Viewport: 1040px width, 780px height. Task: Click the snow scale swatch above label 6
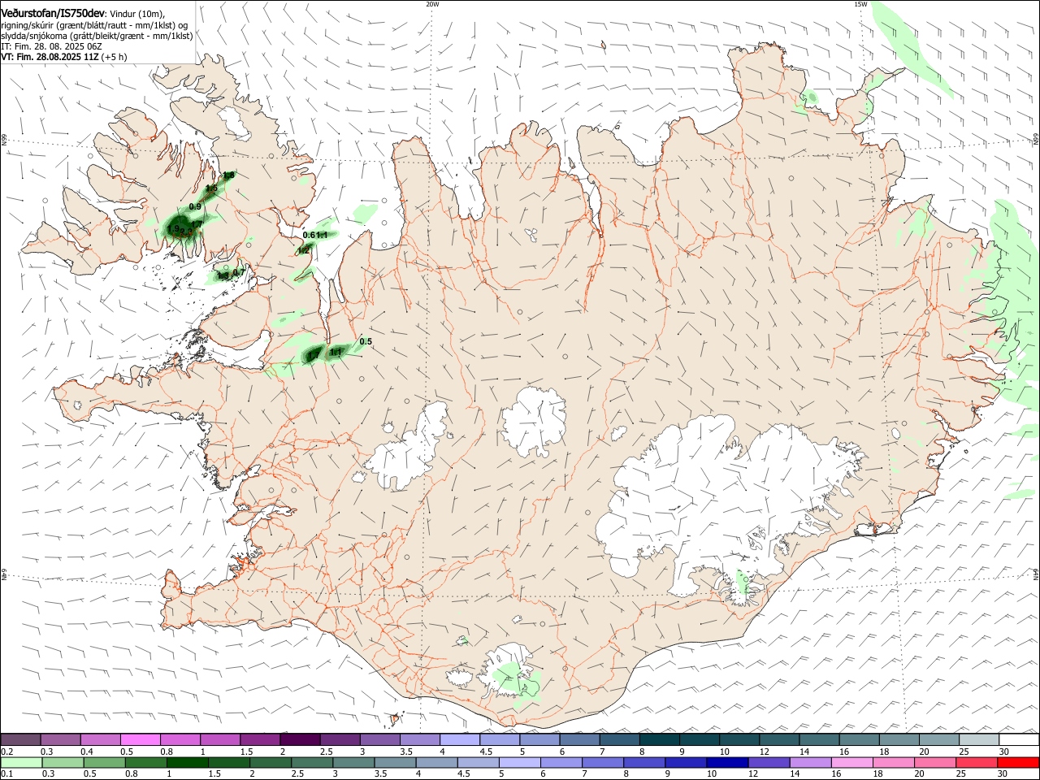tap(579, 739)
